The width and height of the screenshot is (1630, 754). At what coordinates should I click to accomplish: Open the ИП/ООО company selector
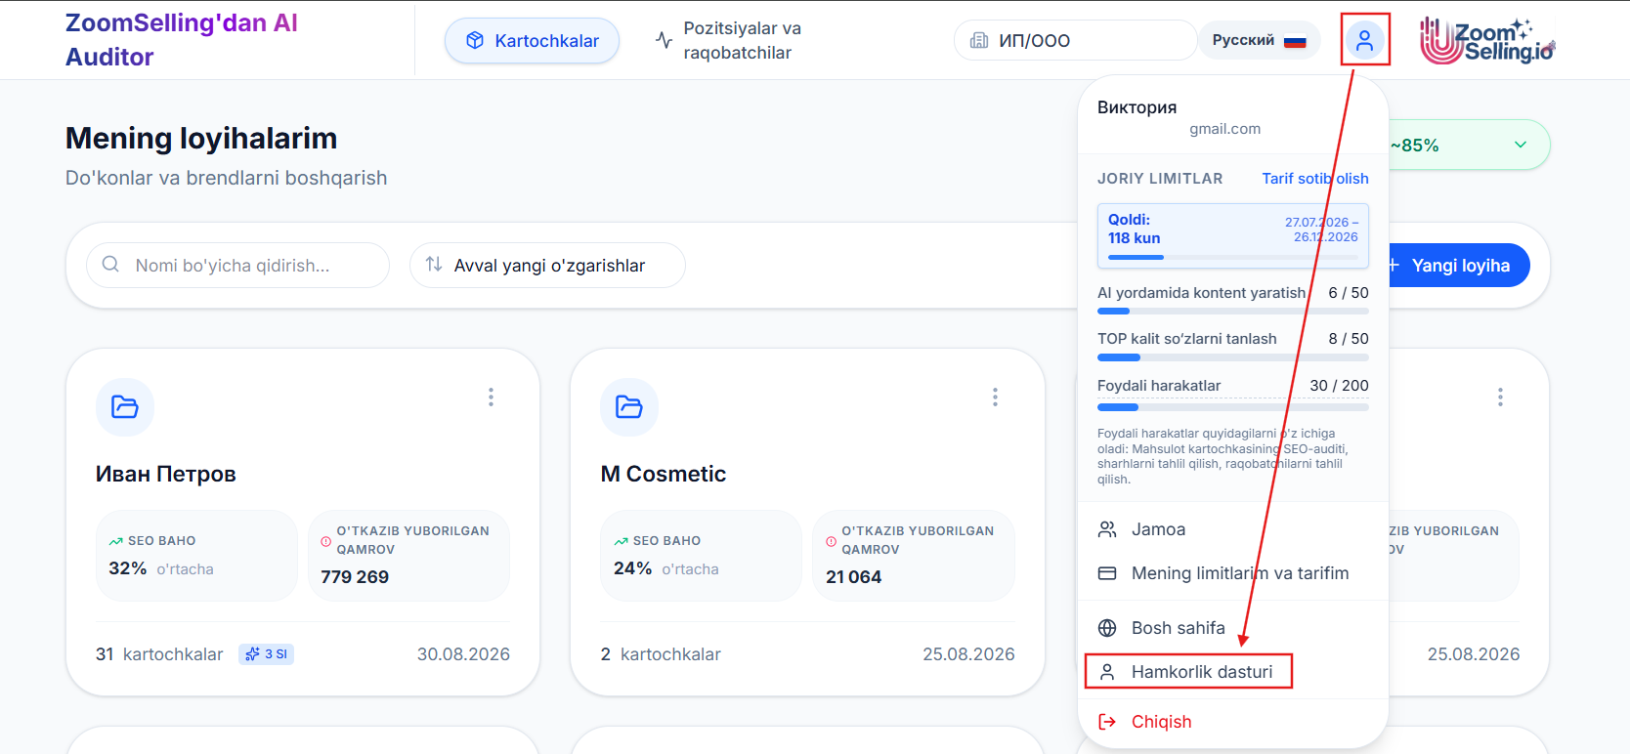pos(1075,40)
